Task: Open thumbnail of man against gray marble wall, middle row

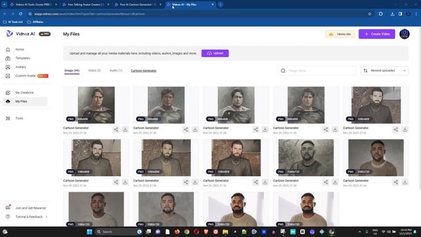Action: click(306, 158)
